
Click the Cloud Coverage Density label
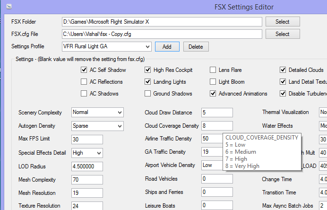172,126
